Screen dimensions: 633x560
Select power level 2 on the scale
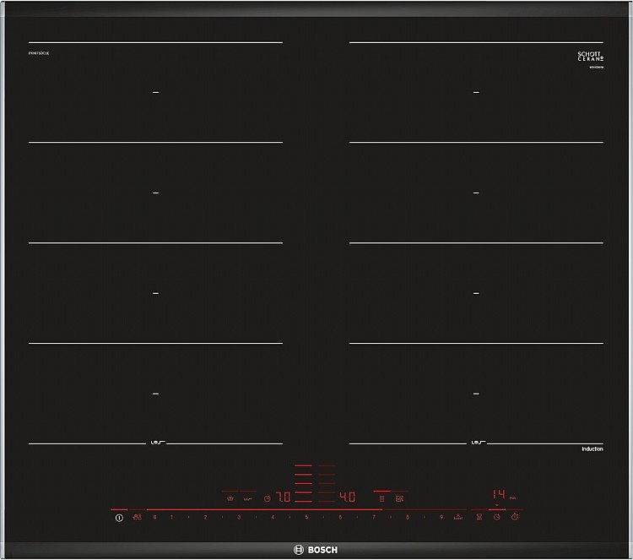tap(205, 517)
